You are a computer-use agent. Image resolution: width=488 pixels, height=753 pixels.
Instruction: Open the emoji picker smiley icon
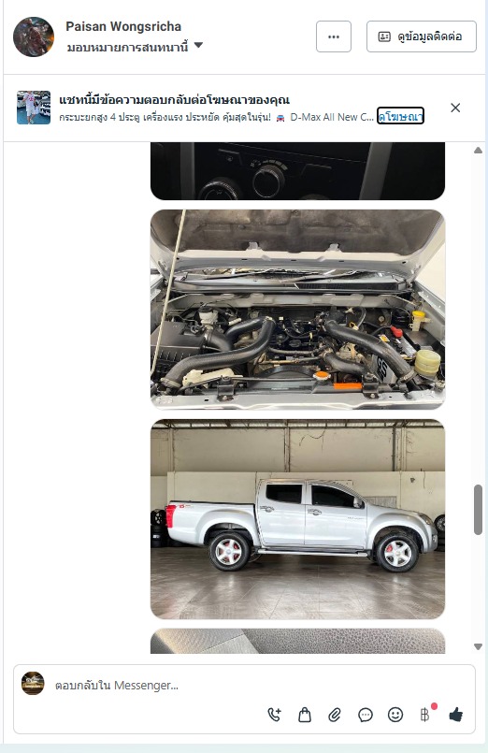click(x=395, y=715)
